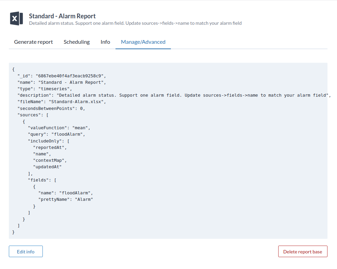Viewport: 337px width, 269px height.
Task: Click the report description subtitle under the heading
Action: click(135, 23)
